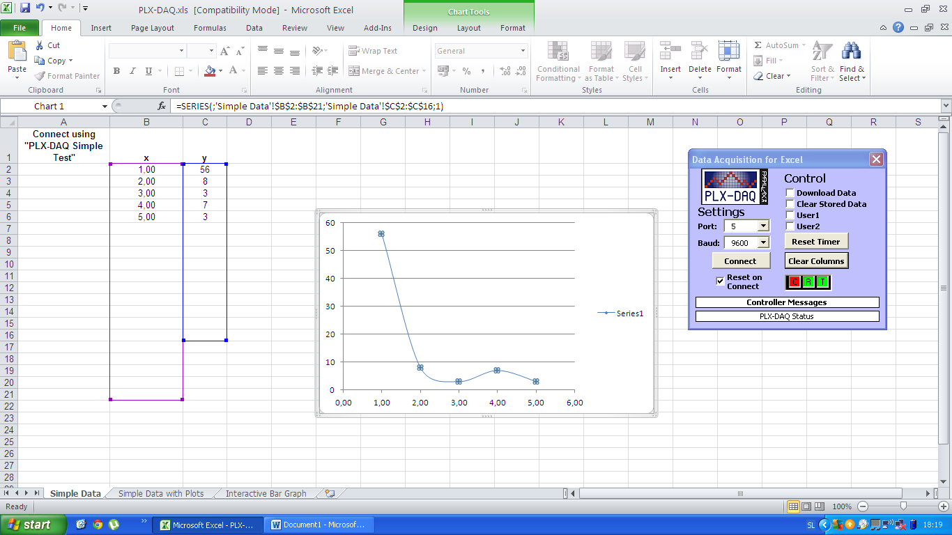Viewport: 952px width, 535px height.
Task: Click Merge & Center
Action: (385, 71)
